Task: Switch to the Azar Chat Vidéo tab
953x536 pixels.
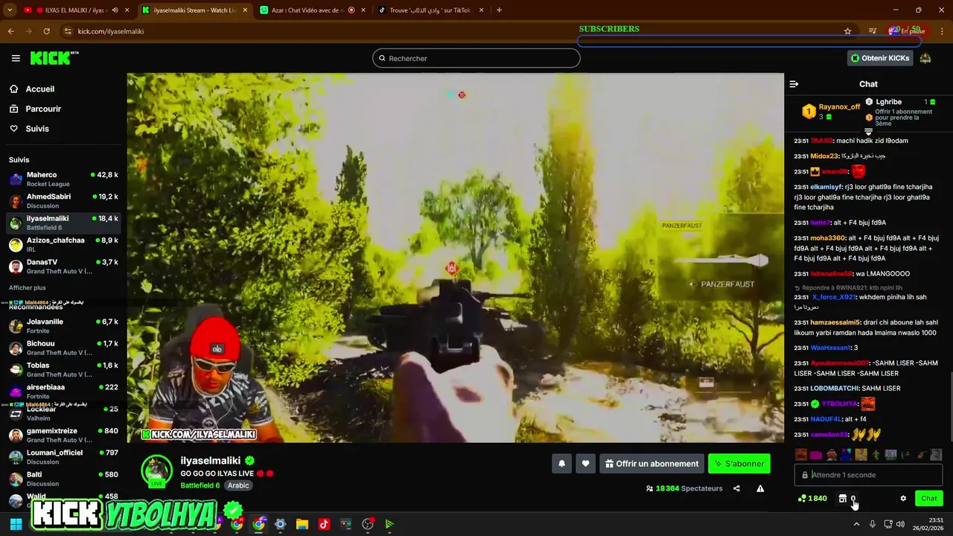Action: pos(313,10)
